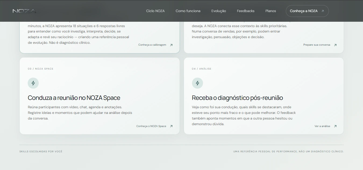Click the SKILLS ESCOLHIDAS POR VOCÊ label
The width and height of the screenshot is (363, 170).
point(41,151)
